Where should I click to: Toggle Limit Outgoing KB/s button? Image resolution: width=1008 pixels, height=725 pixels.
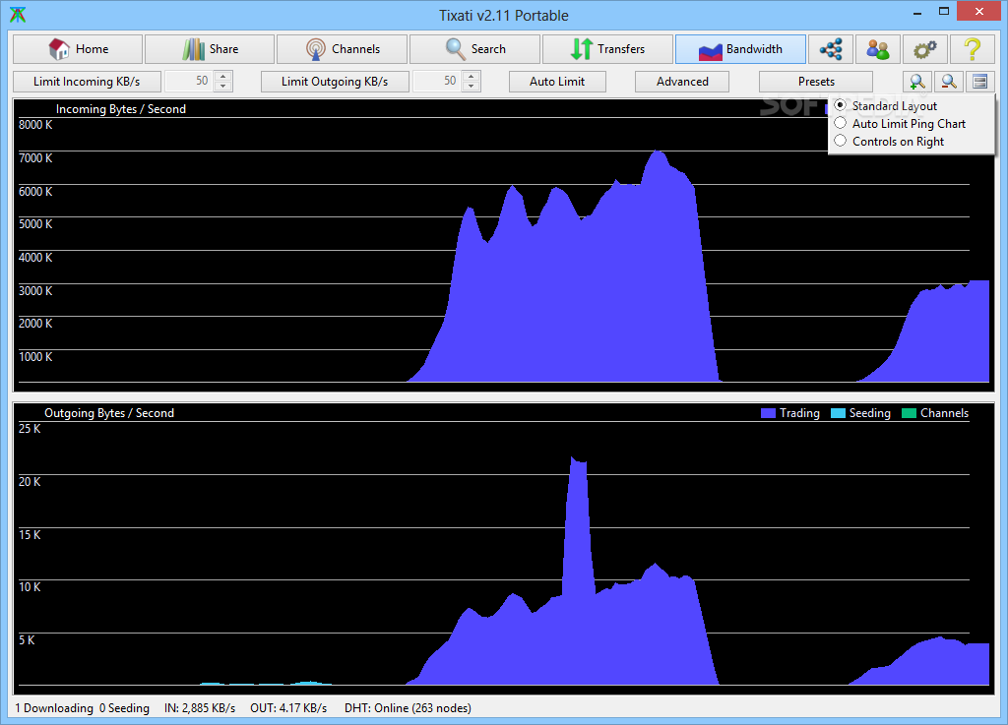tap(335, 82)
